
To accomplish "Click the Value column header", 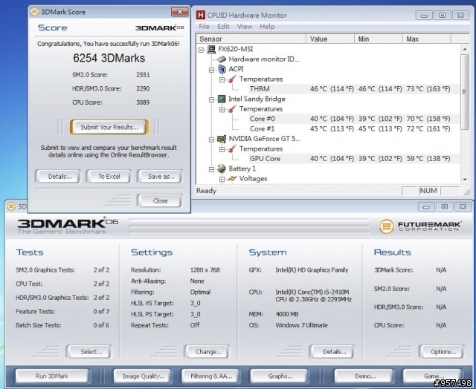I will click(x=330, y=39).
